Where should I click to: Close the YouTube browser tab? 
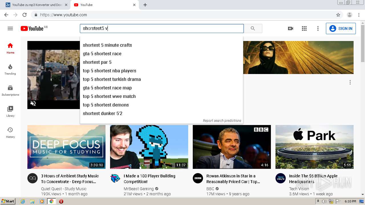click(x=134, y=5)
